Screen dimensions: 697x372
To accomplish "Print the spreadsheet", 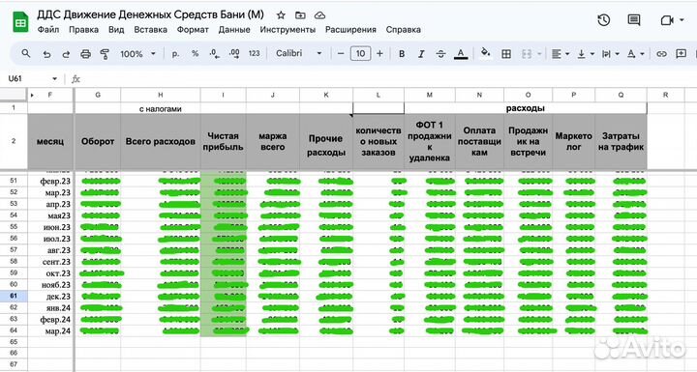I will tap(85, 54).
